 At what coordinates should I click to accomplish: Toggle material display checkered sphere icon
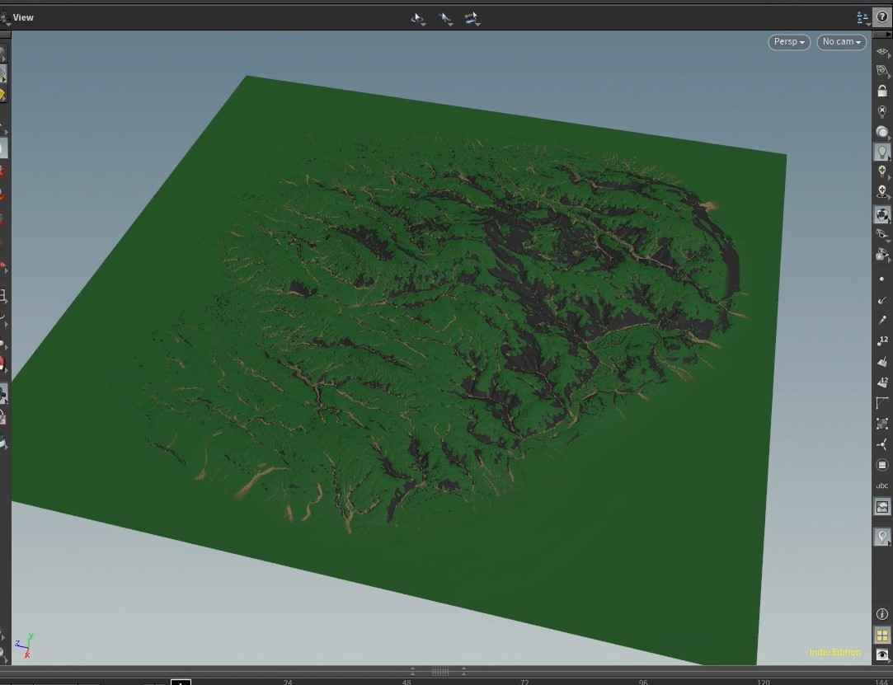(882, 214)
